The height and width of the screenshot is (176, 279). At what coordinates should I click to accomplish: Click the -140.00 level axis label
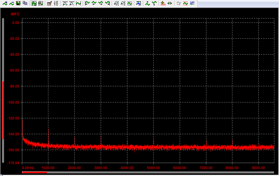tap(13, 134)
